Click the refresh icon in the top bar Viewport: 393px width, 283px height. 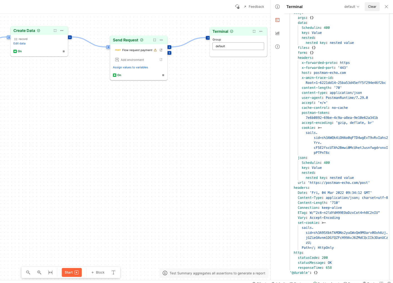click(237, 6)
